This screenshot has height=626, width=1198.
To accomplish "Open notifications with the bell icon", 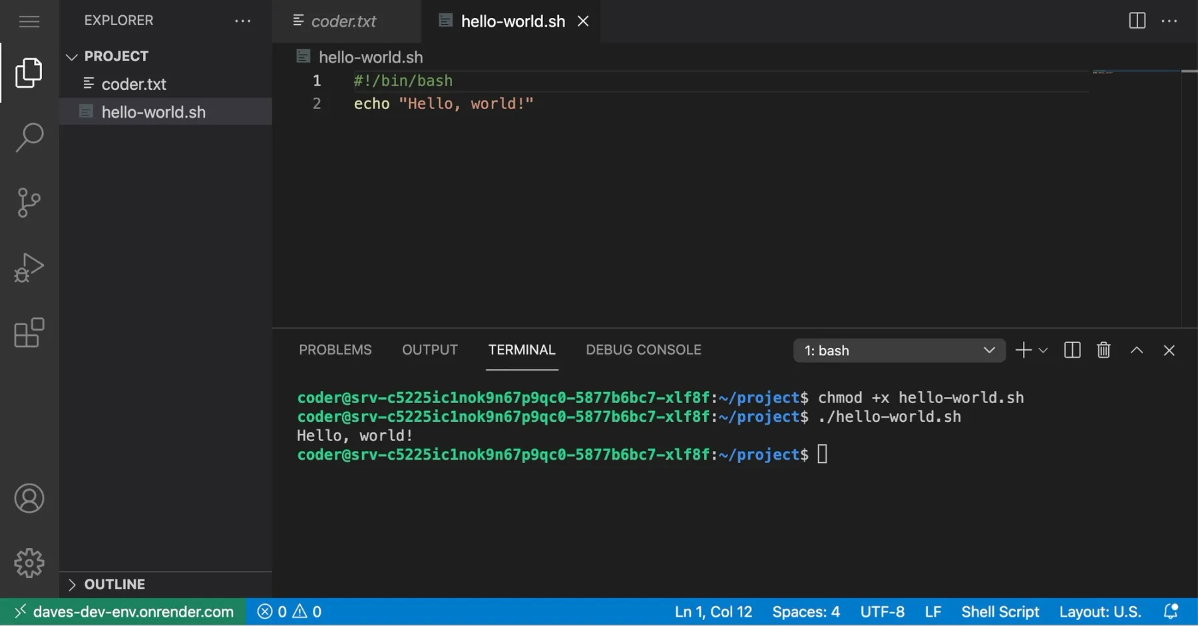I will [x=1171, y=611].
